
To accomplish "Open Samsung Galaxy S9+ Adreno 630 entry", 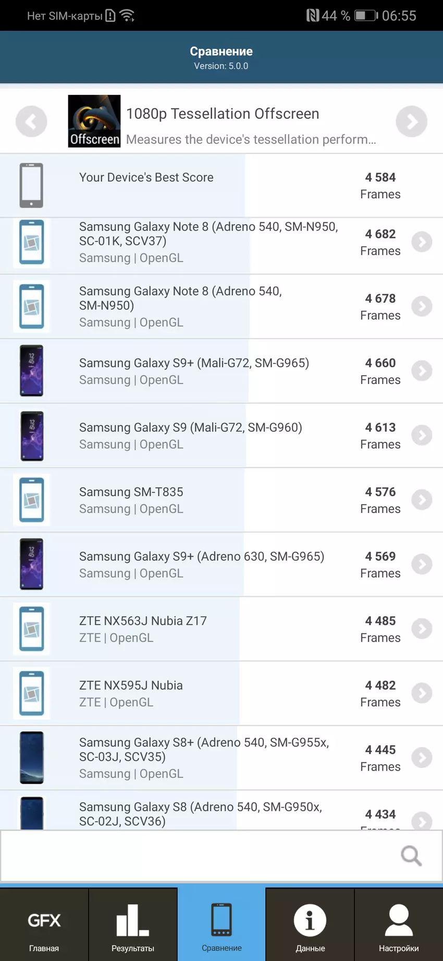I will [x=202, y=564].
